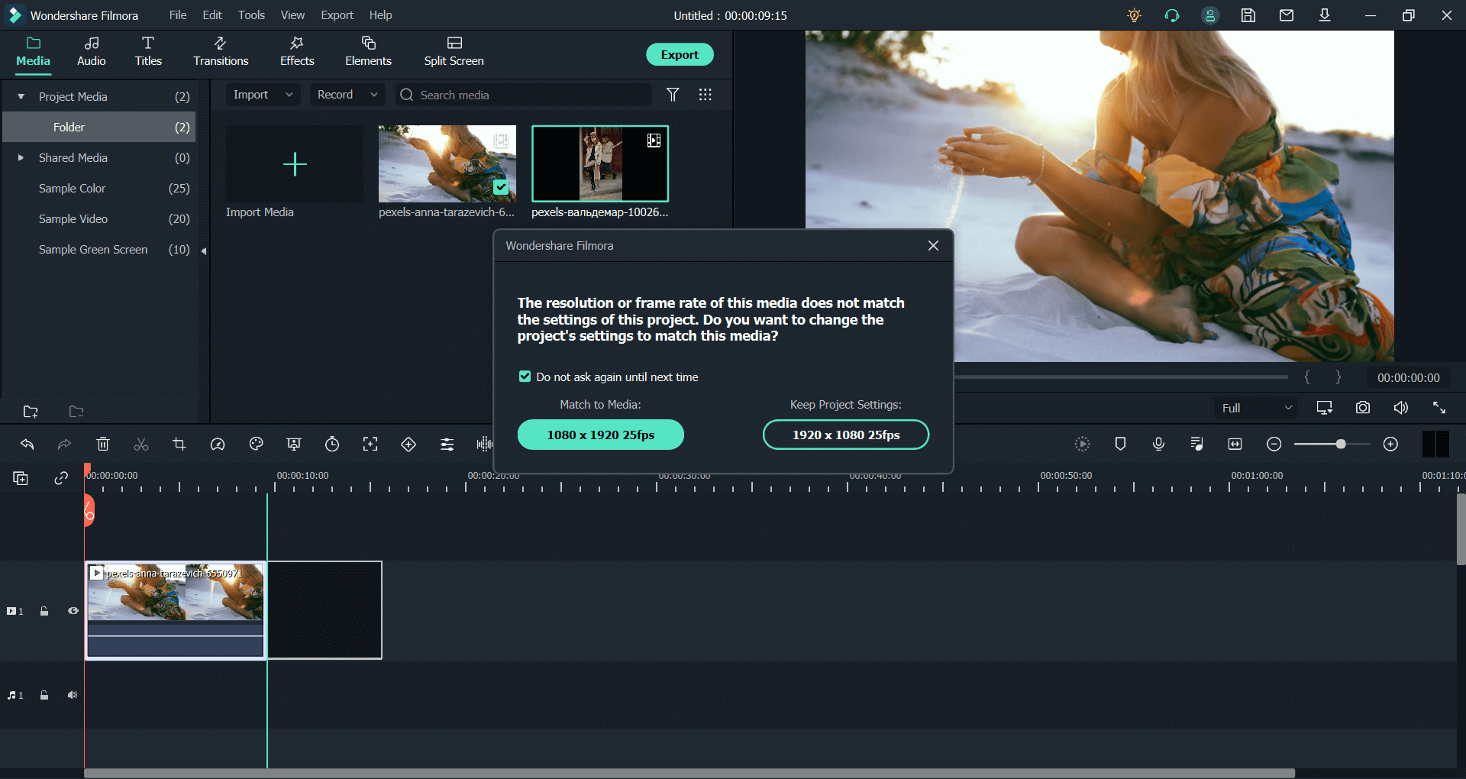The width and height of the screenshot is (1466, 779).
Task: Click the render preview icon
Action: coord(1082,444)
